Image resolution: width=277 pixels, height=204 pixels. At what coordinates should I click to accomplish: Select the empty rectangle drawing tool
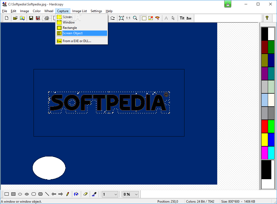pyautogui.click(x=6, y=194)
